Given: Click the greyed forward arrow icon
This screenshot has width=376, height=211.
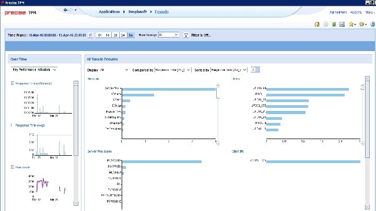Looking at the screenshot, I should pos(70,10).
